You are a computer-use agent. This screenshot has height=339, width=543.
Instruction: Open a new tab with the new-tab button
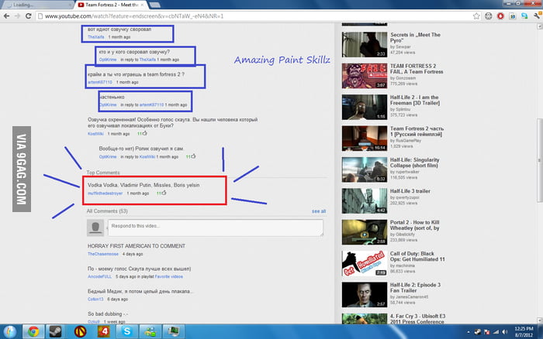tap(154, 5)
